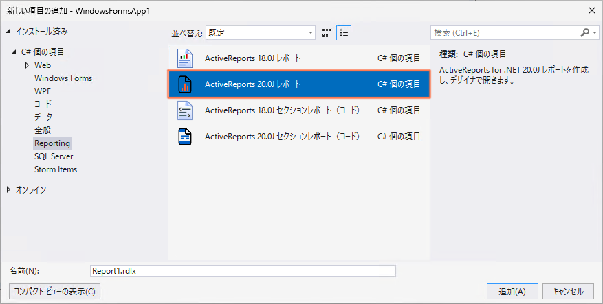The image size is (603, 304).
Task: Click the C# 個の項目 type beside 18.0J レポート
Action: [399, 58]
